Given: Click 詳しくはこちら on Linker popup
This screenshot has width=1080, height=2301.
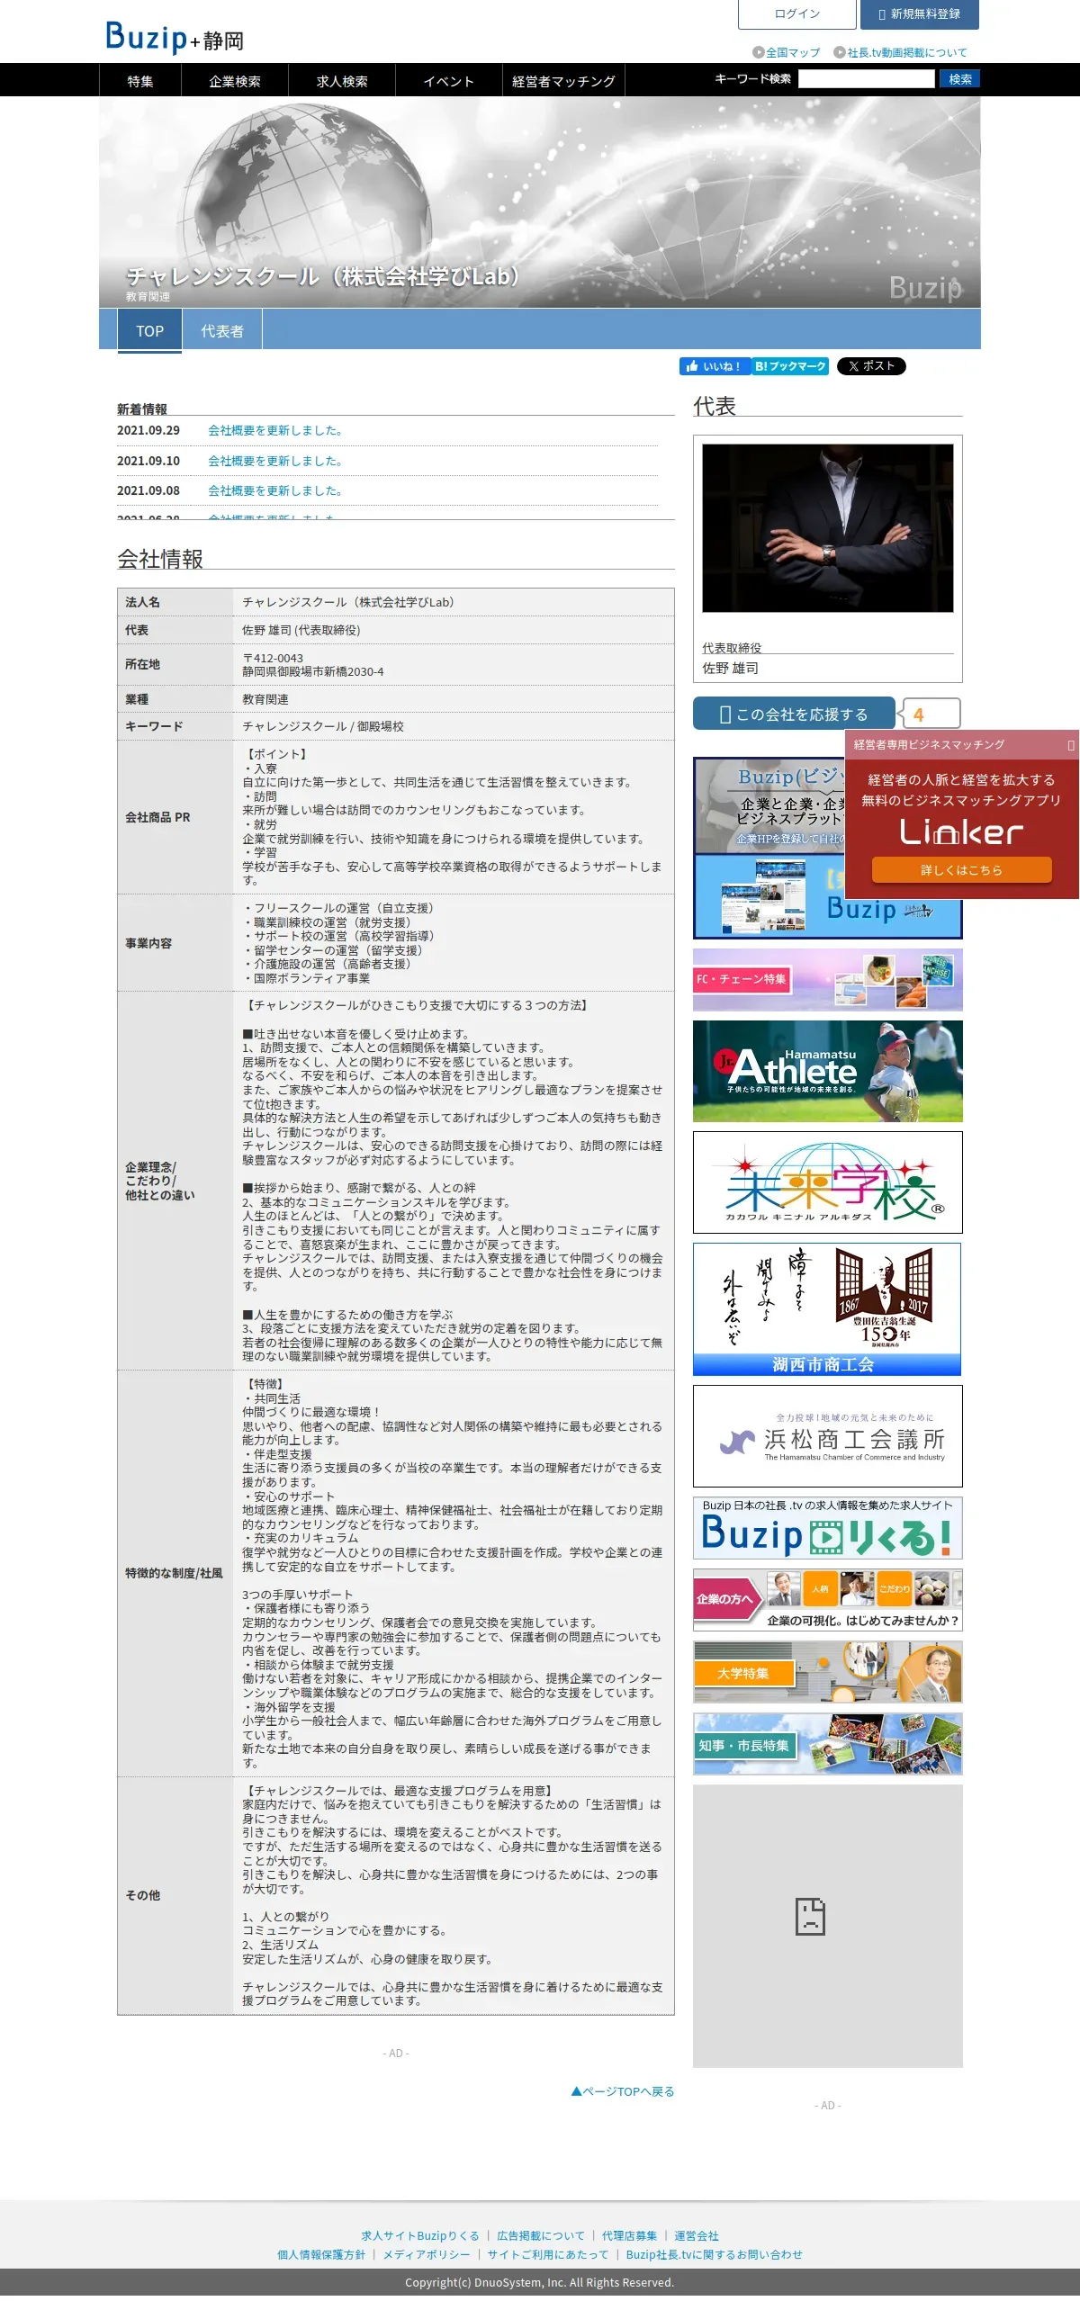Looking at the screenshot, I should coord(961,869).
